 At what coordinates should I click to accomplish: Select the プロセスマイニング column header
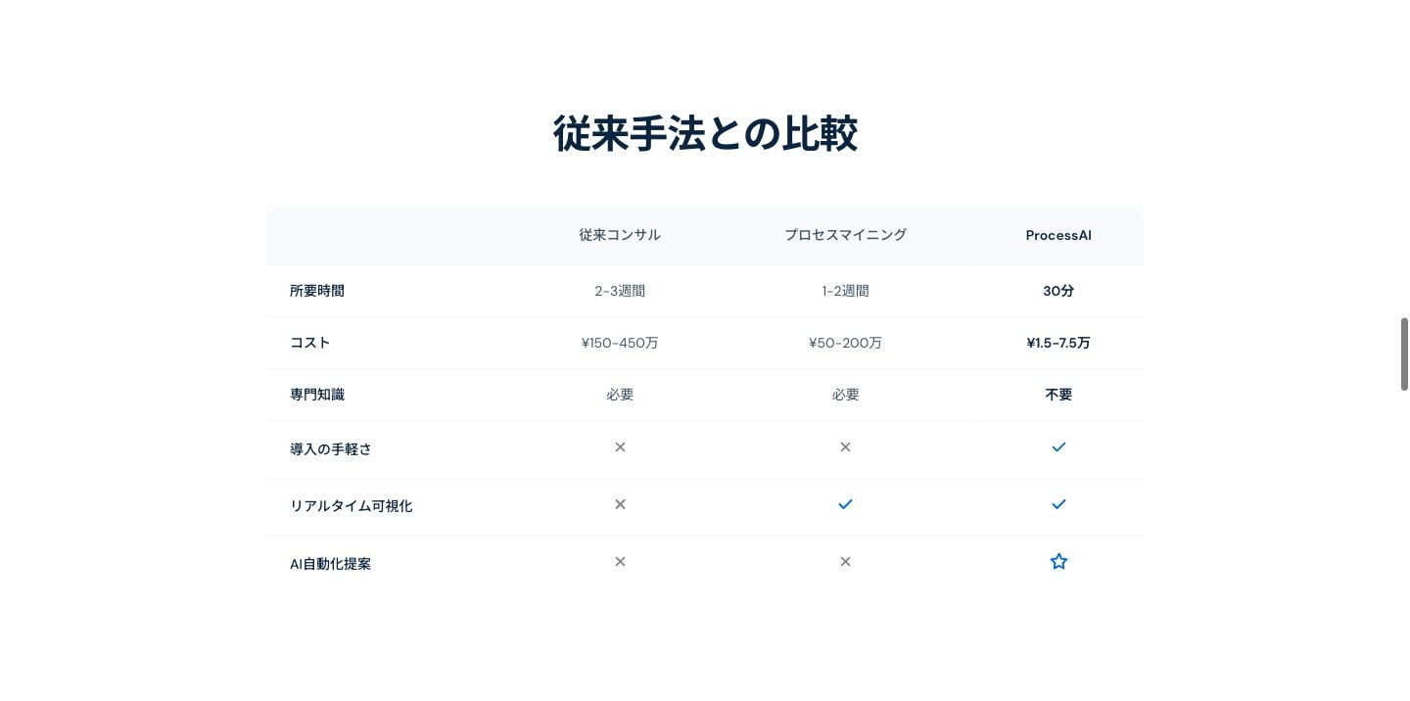coord(845,235)
